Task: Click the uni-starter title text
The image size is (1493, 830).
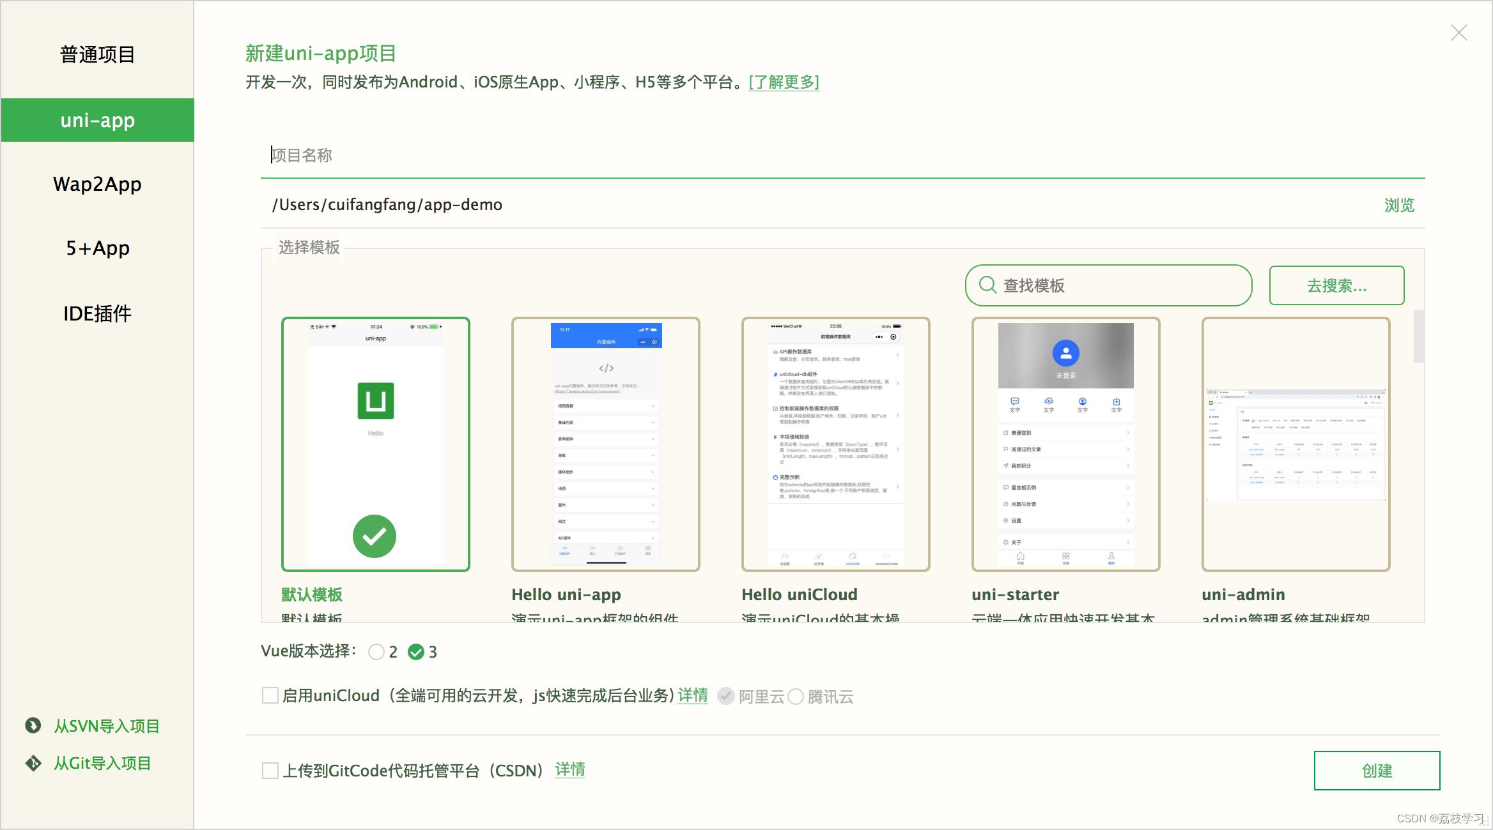Action: pos(1016,594)
